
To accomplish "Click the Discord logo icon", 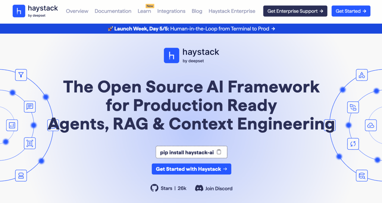I will (199, 188).
